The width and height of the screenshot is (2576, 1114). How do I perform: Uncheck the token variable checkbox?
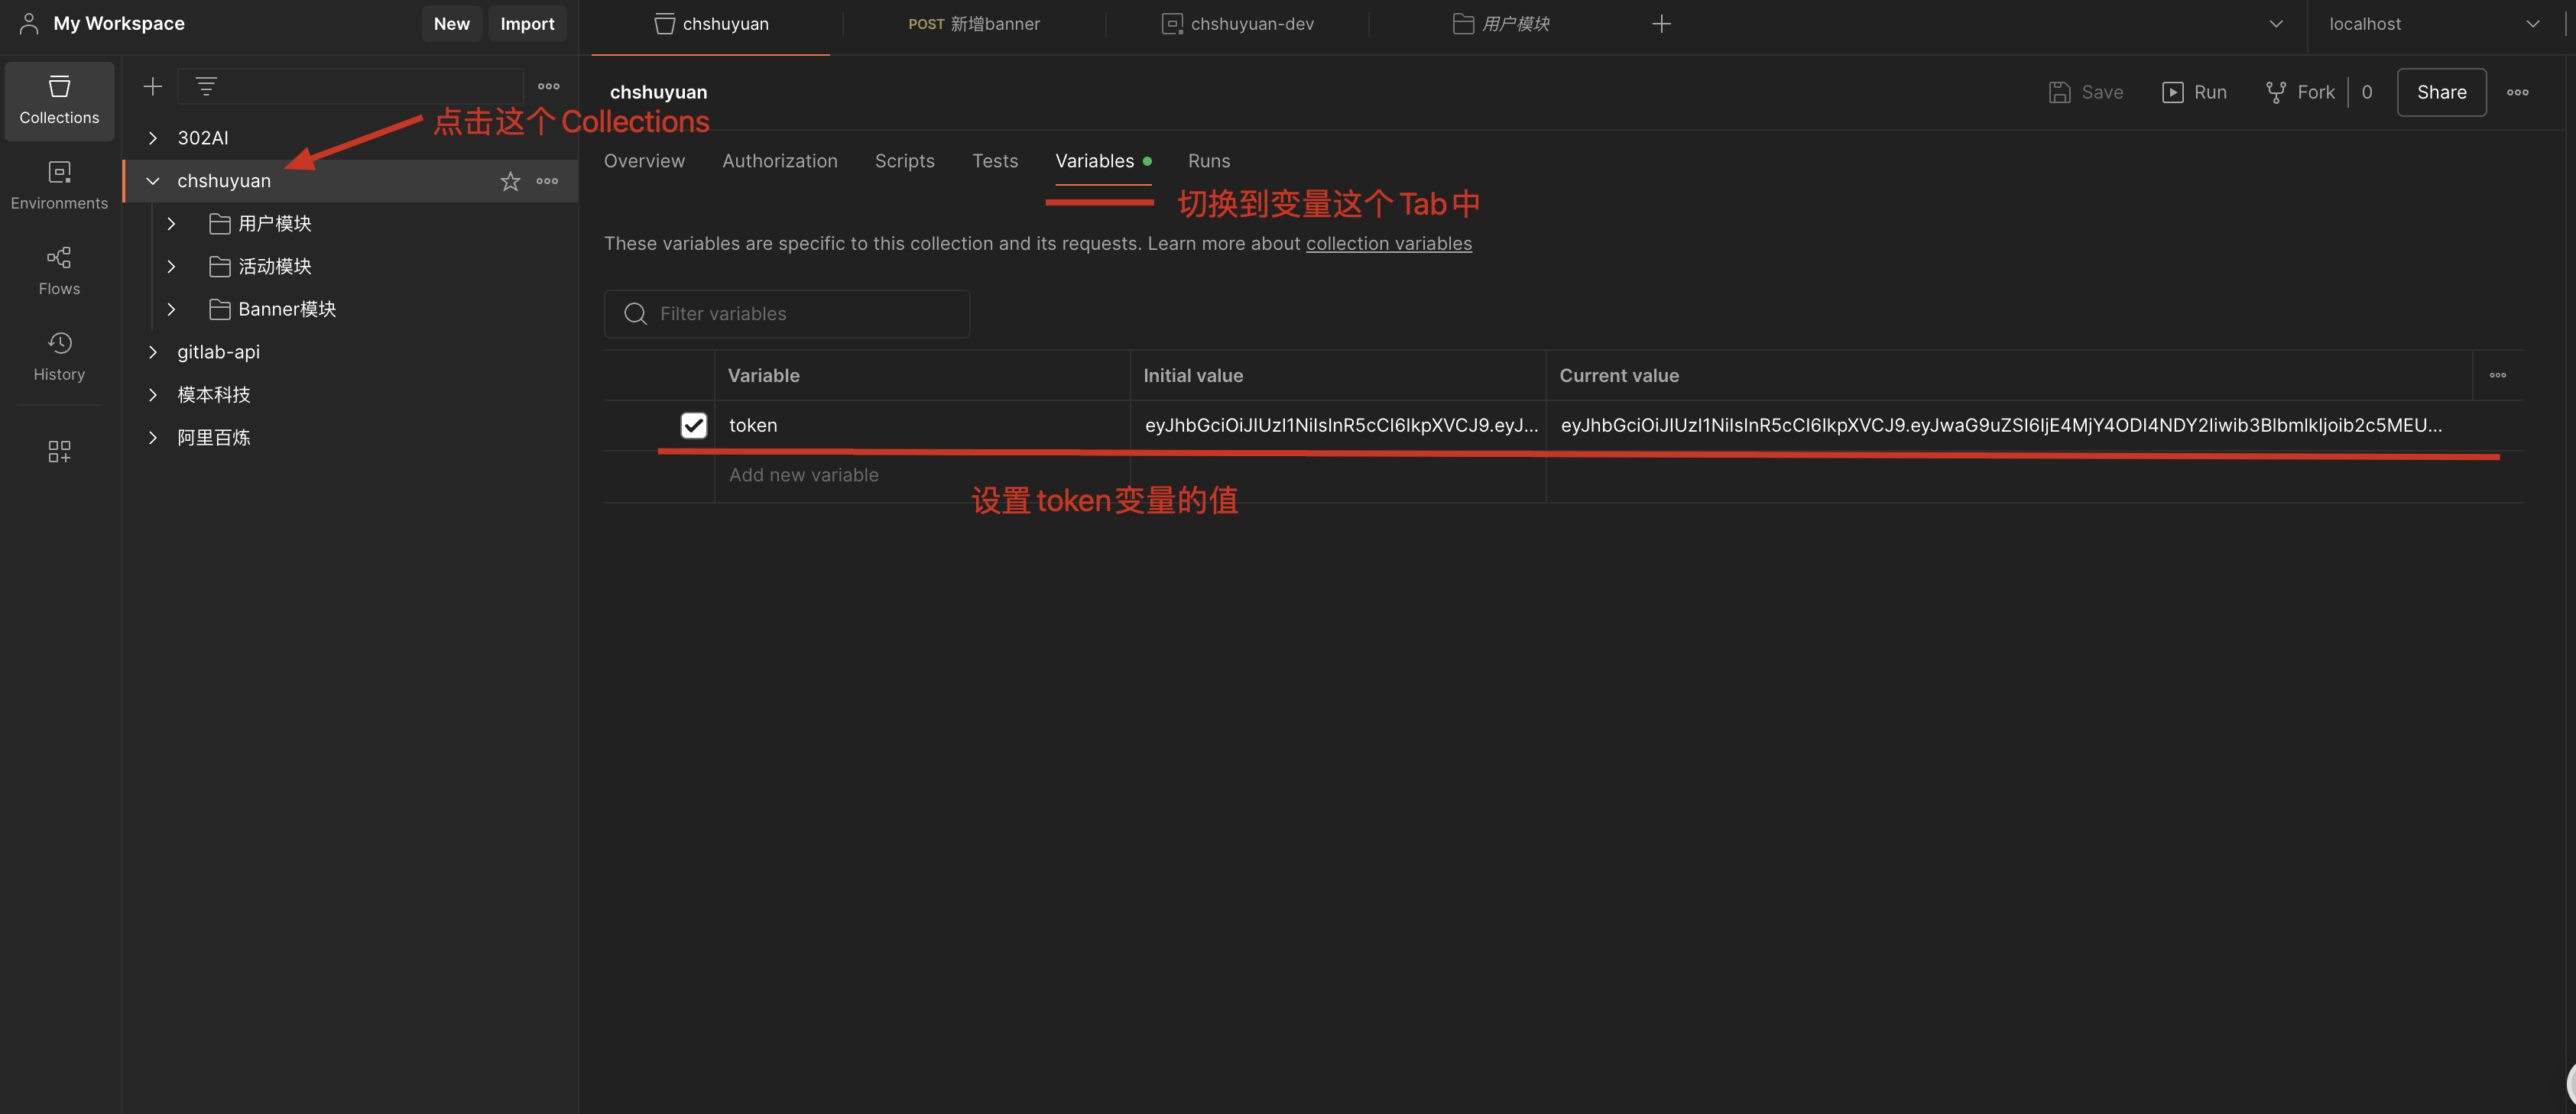693,425
